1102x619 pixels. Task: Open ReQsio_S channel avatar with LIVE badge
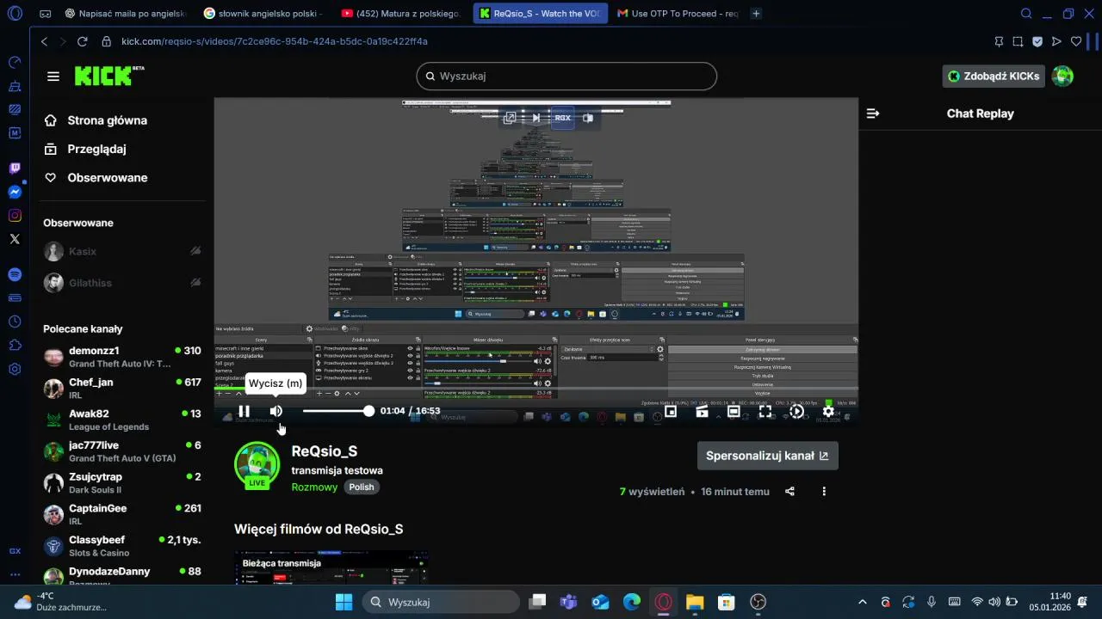257,465
